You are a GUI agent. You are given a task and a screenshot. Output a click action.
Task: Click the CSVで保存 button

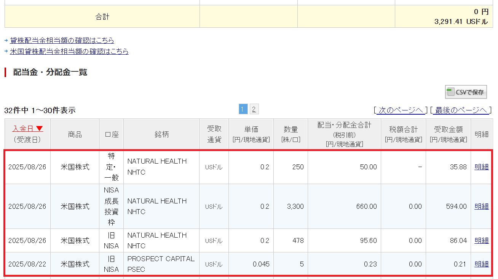point(466,92)
